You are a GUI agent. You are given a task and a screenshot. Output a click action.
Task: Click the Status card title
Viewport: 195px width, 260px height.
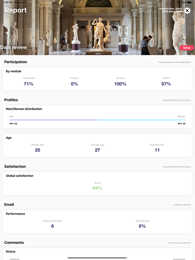10,252
